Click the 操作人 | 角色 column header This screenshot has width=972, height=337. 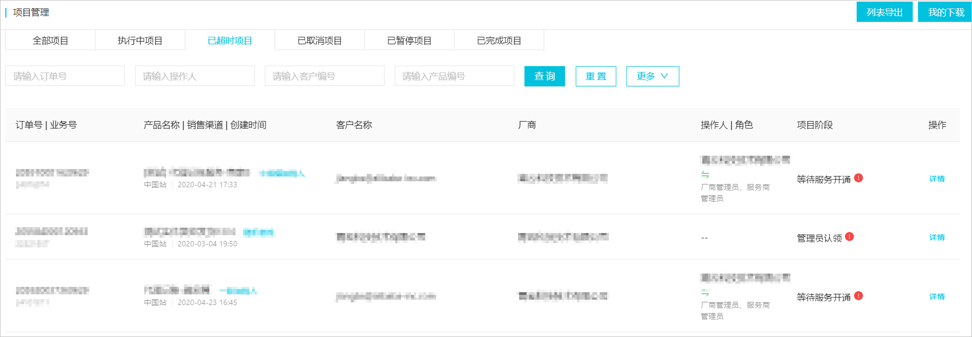click(x=727, y=125)
